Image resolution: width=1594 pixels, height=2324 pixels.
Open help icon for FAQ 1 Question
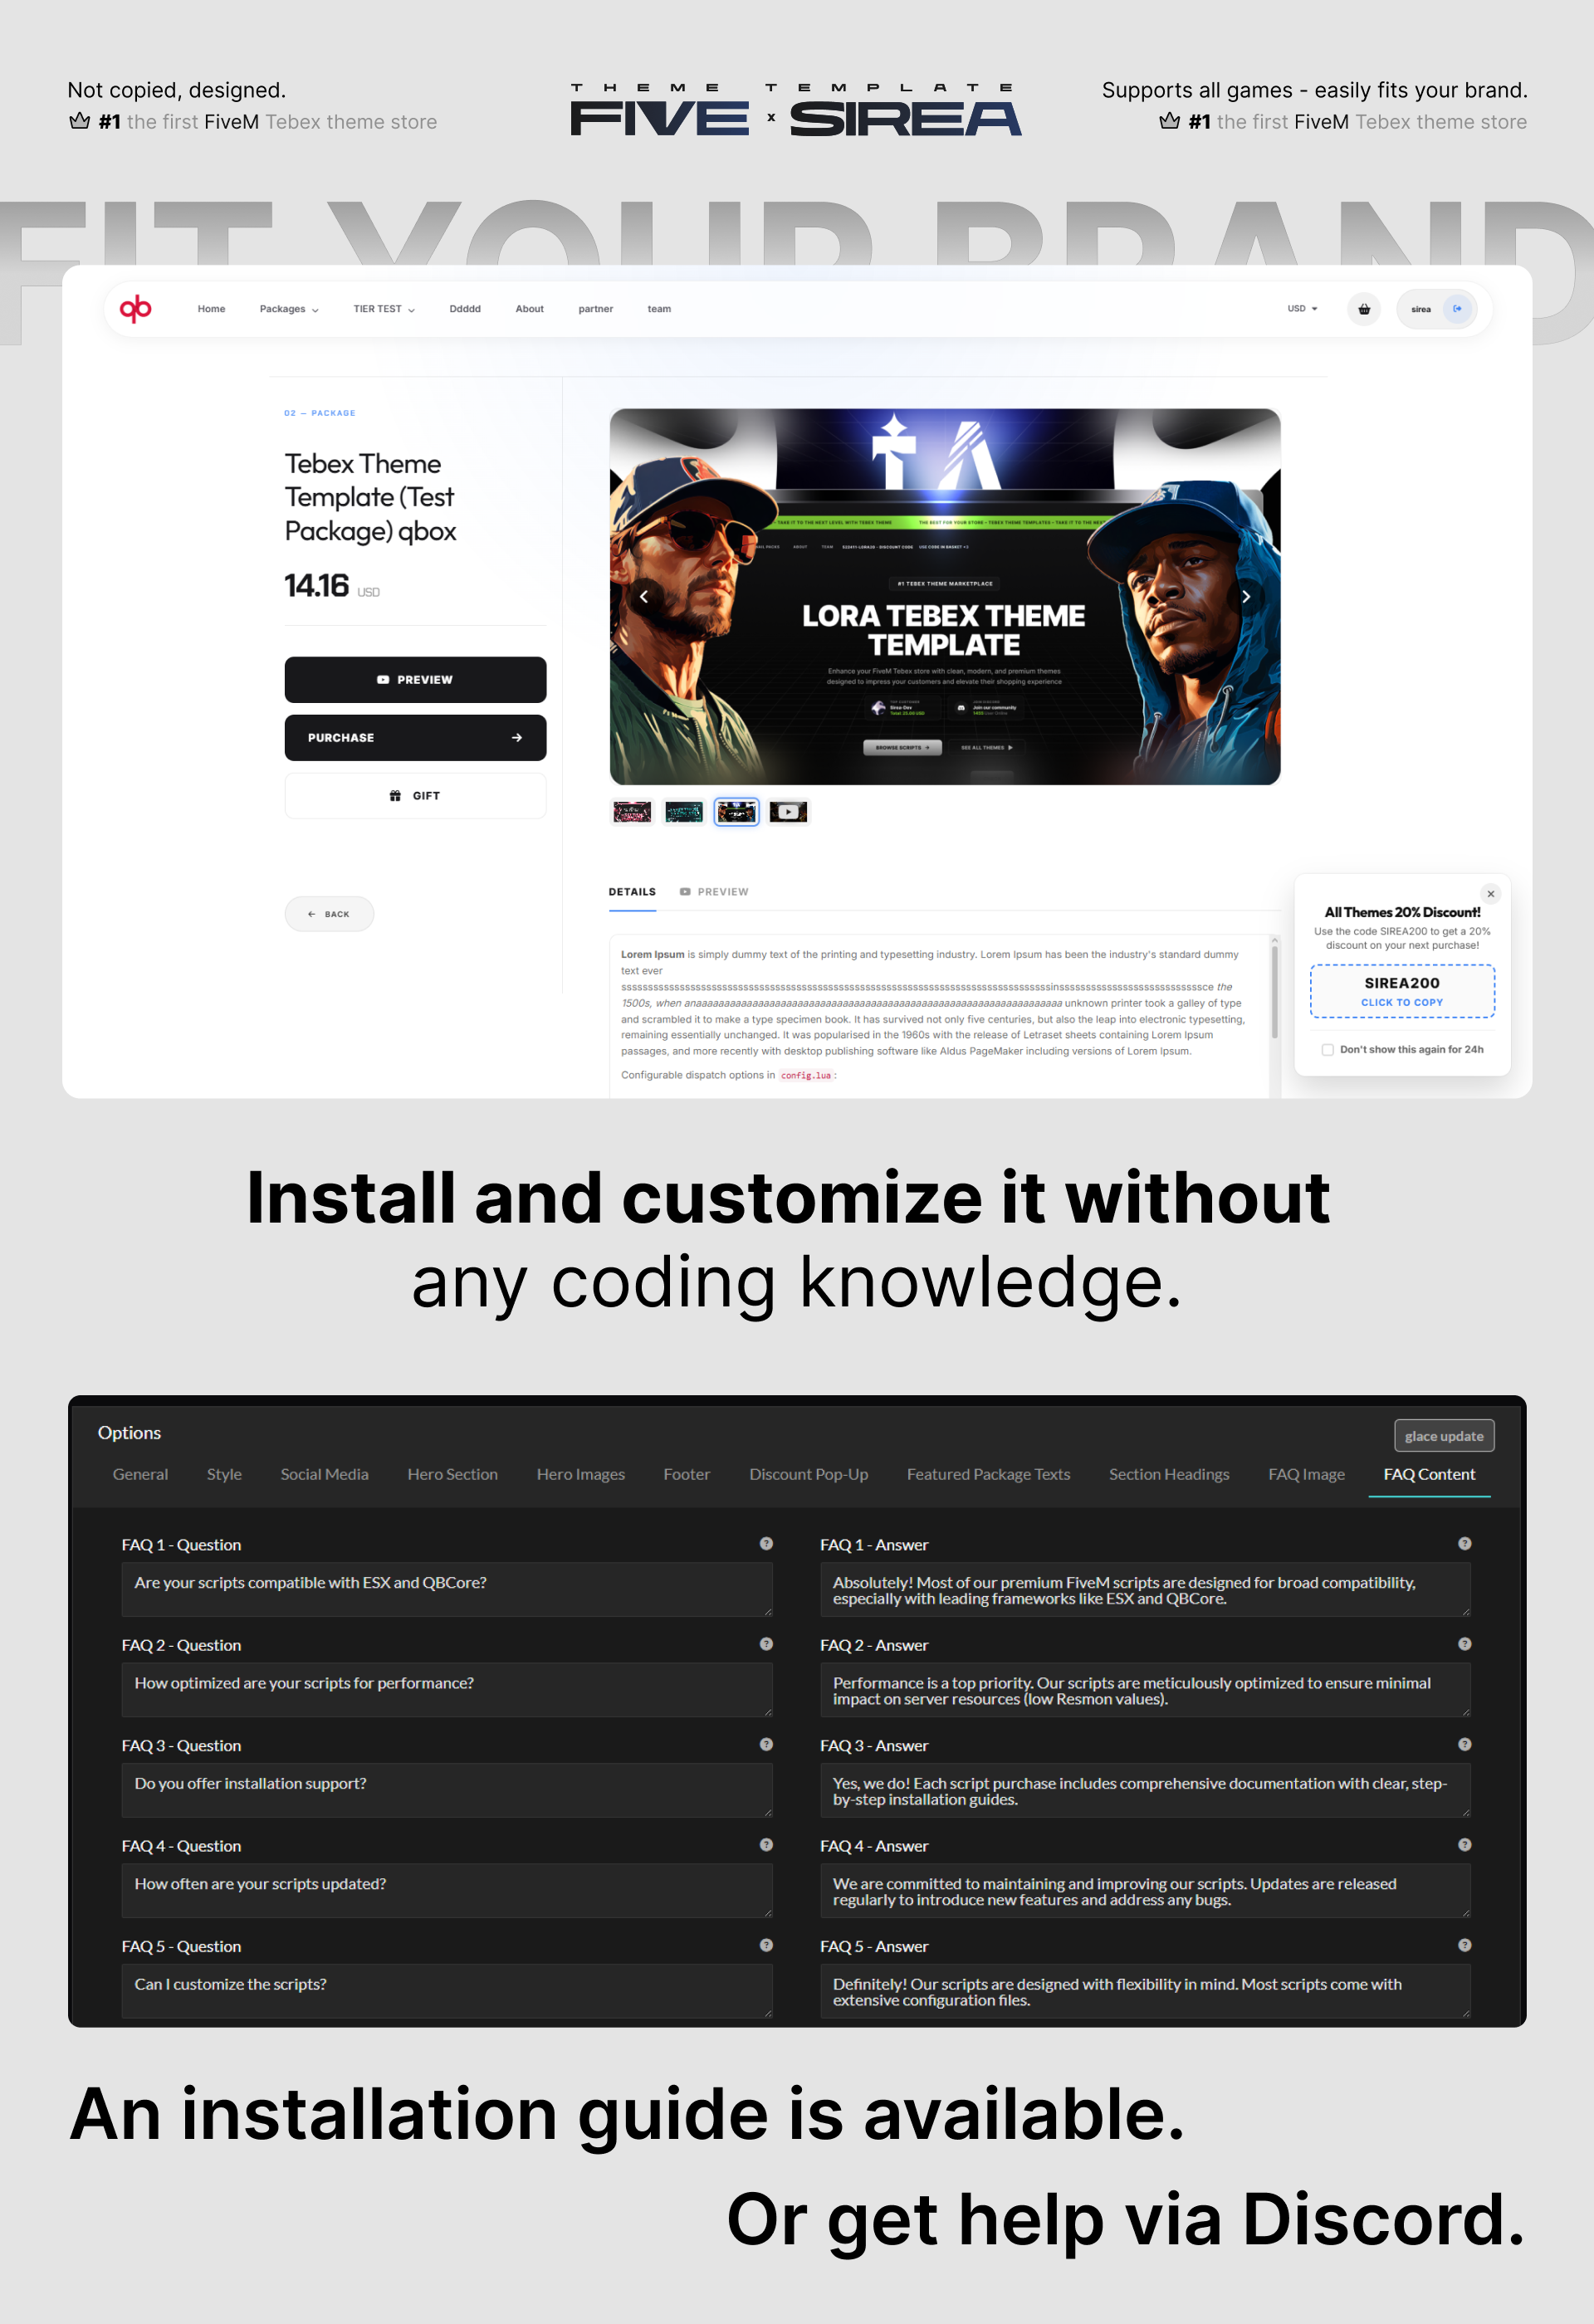tap(766, 1543)
